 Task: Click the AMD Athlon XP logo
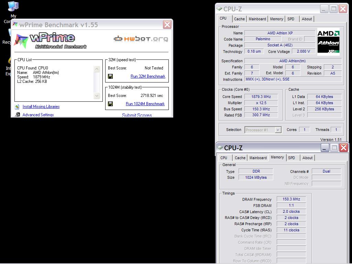tap(328, 42)
